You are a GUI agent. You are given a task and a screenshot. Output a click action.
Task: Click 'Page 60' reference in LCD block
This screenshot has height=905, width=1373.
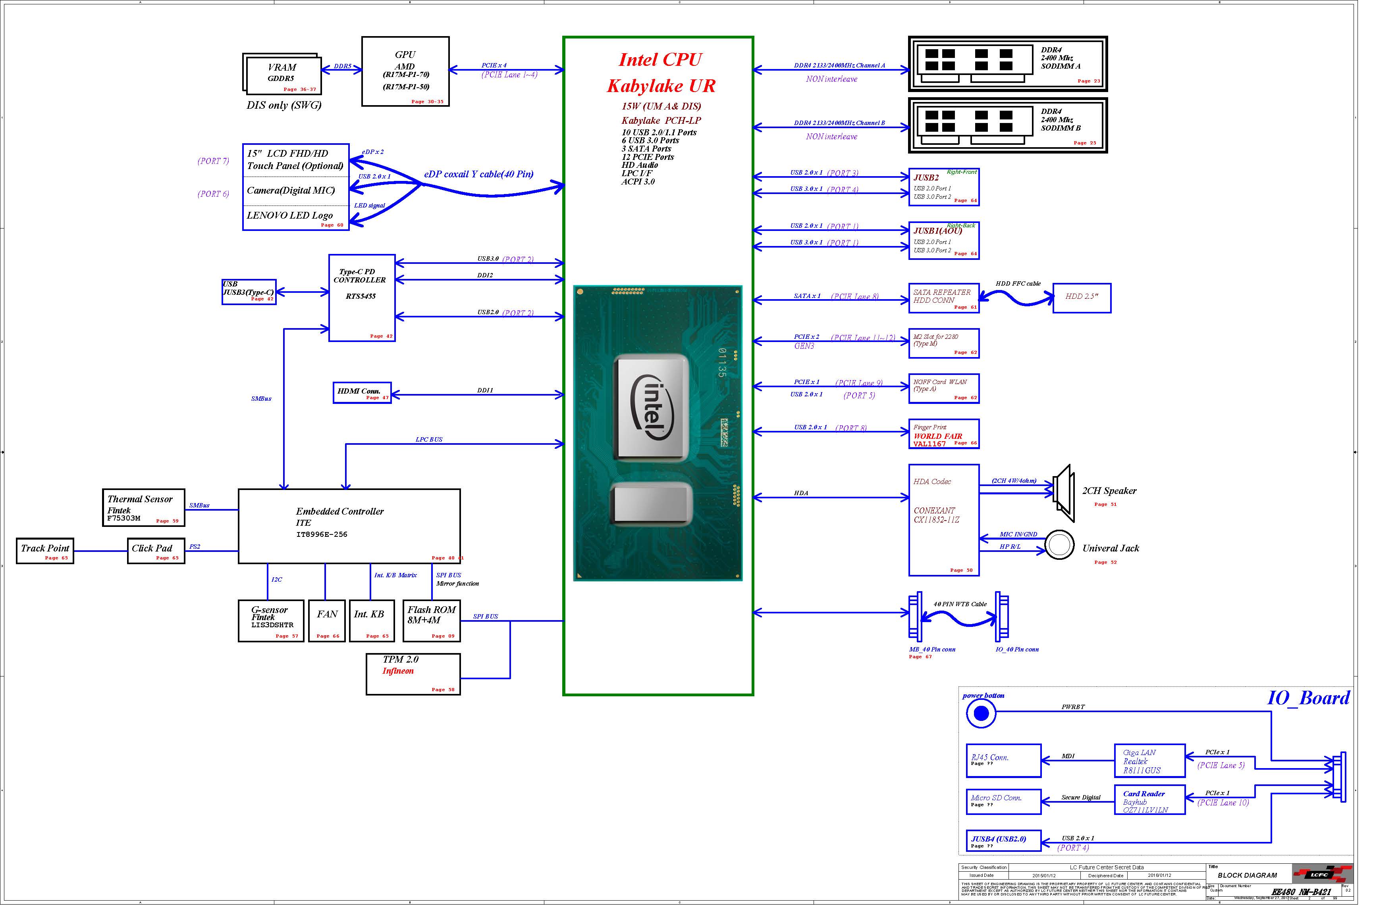tap(336, 227)
